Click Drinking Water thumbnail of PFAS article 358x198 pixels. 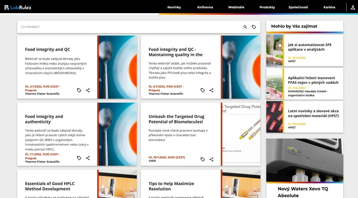pos(274,83)
